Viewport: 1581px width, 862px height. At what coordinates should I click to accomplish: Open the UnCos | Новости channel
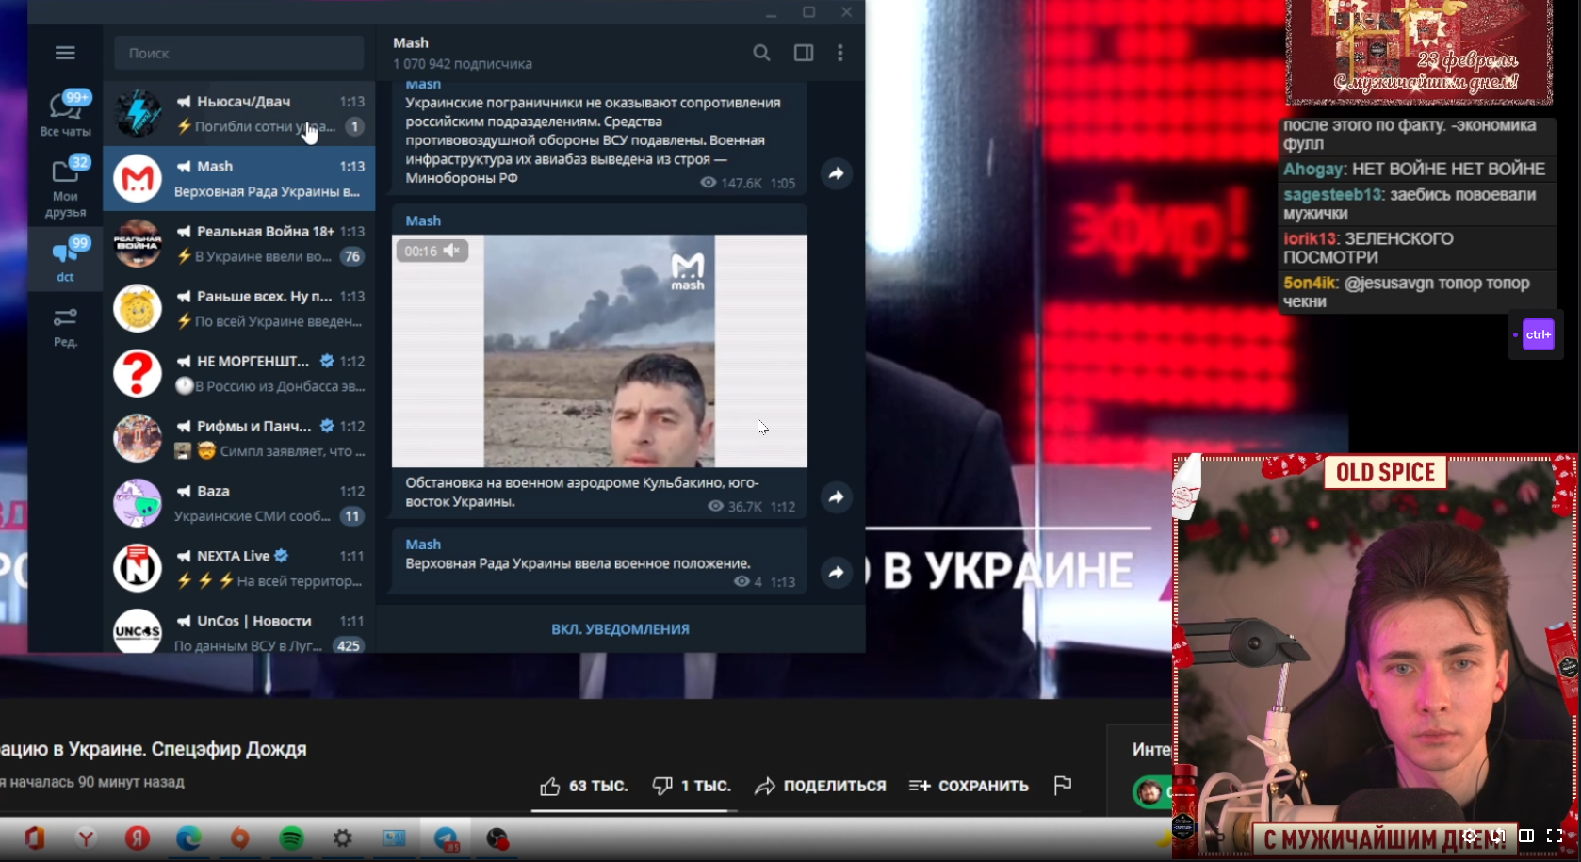tap(239, 631)
